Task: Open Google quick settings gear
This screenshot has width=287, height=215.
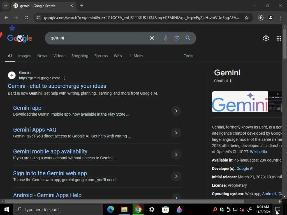Action: (x=266, y=38)
